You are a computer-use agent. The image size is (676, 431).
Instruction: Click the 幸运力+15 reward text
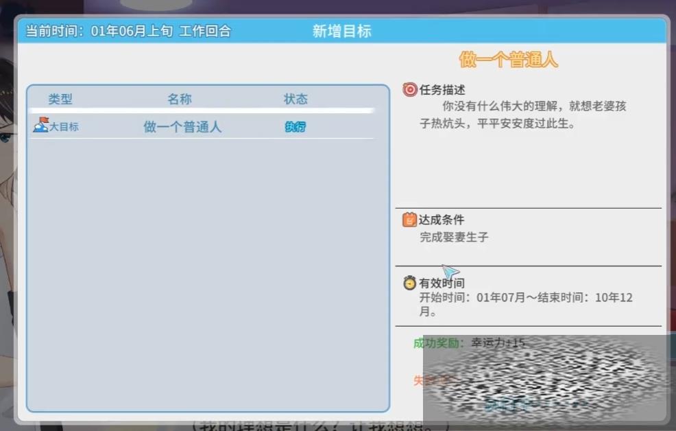tap(498, 343)
